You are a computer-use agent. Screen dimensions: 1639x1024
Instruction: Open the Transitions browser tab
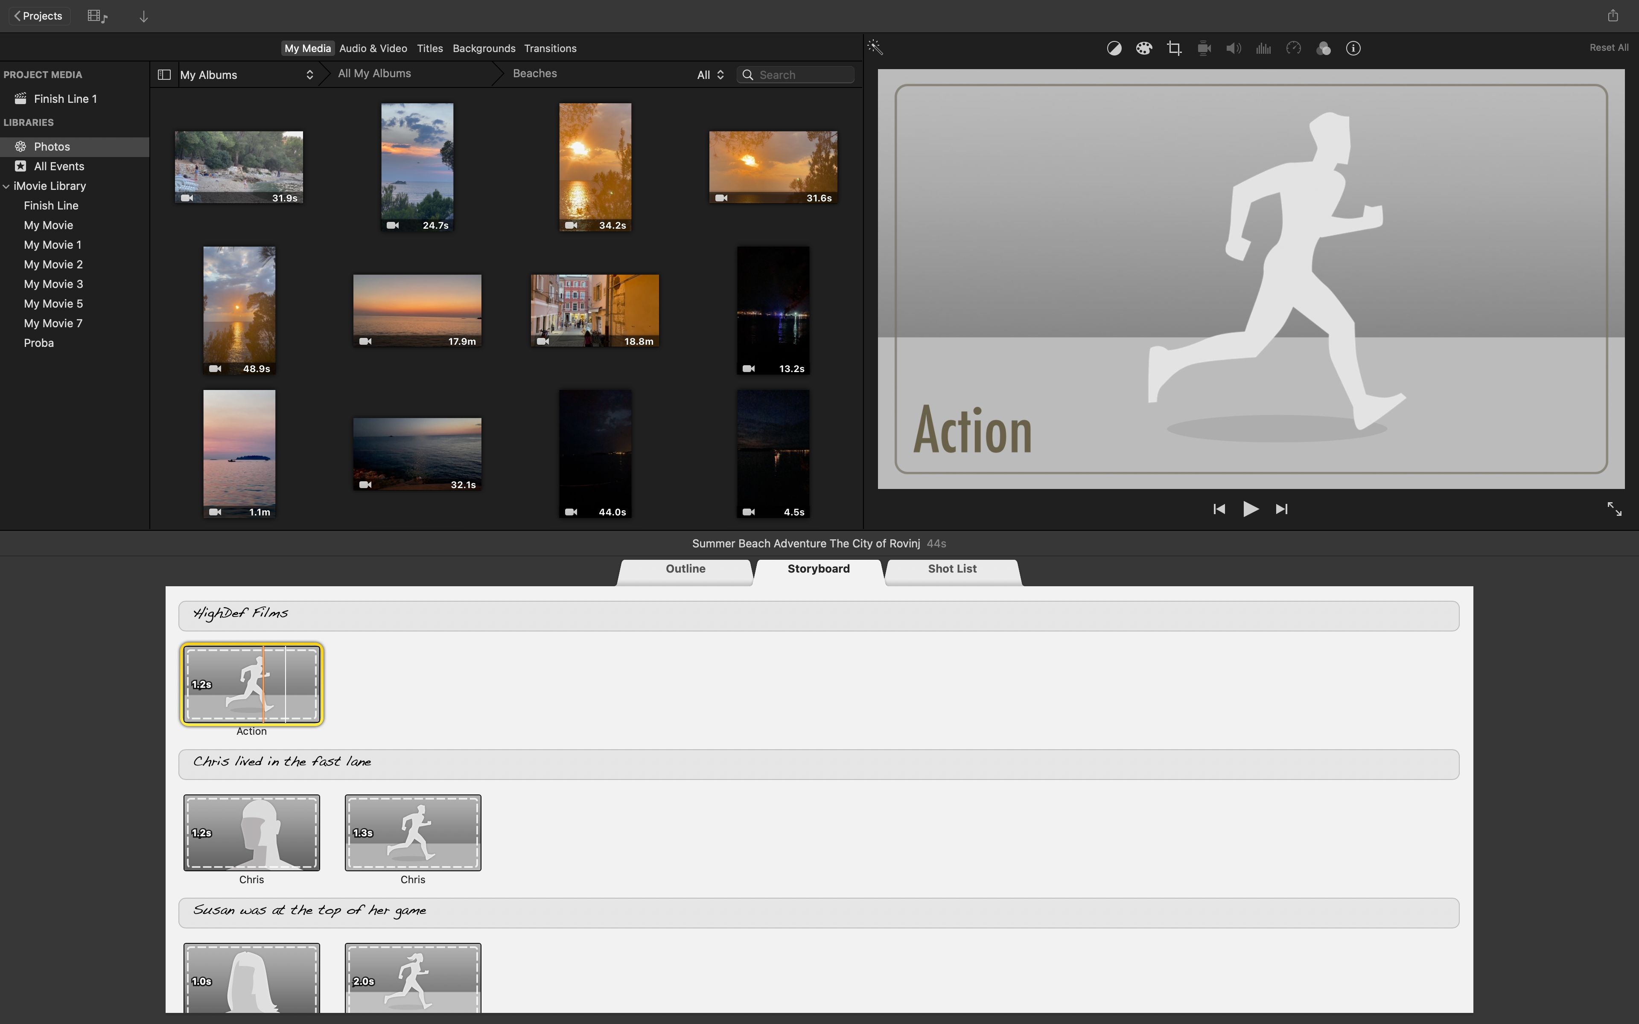[x=550, y=48]
